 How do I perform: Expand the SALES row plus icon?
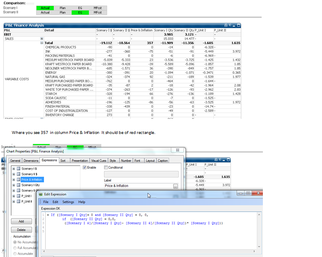(x=41, y=39)
